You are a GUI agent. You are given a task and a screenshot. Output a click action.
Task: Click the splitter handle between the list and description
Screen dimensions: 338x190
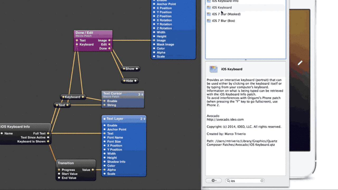point(246,60)
